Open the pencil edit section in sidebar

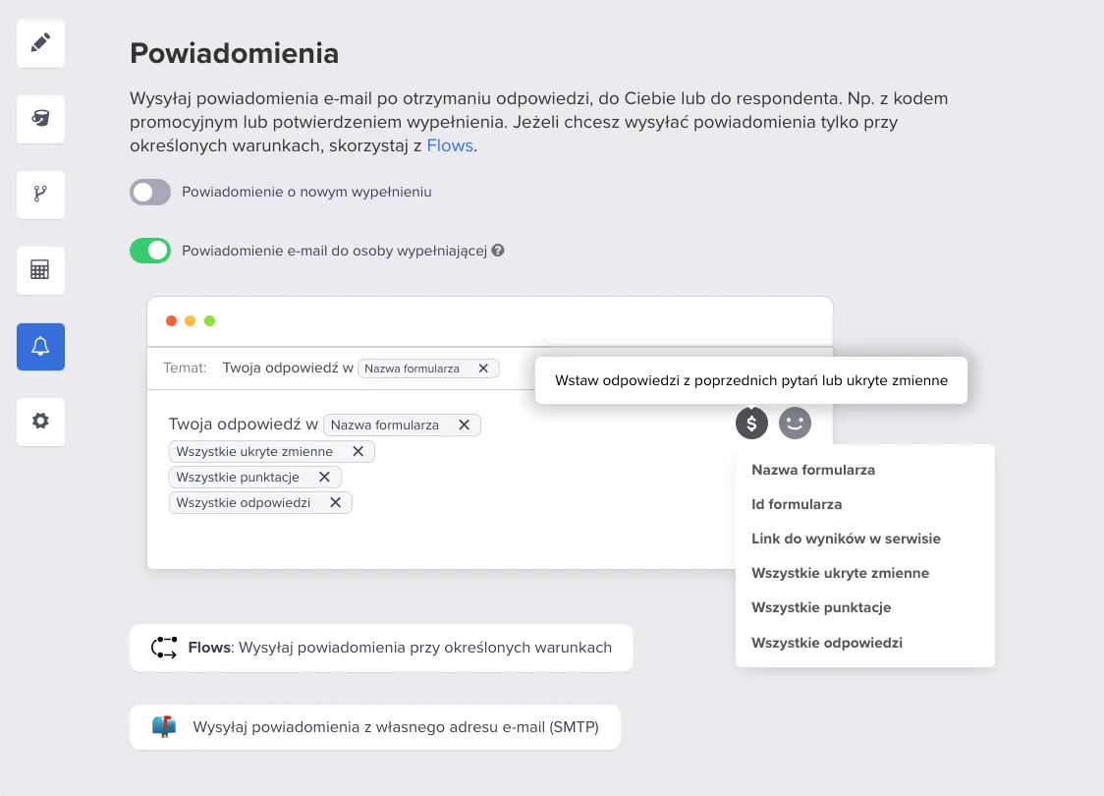[41, 43]
